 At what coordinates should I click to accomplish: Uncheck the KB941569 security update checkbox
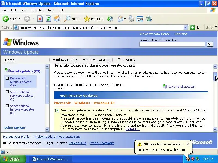pos(57,111)
